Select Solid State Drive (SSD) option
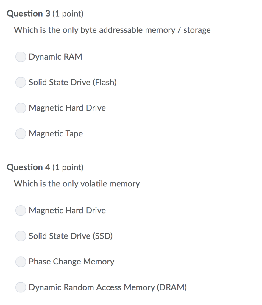This screenshot has width=262, height=305. pos(21,236)
